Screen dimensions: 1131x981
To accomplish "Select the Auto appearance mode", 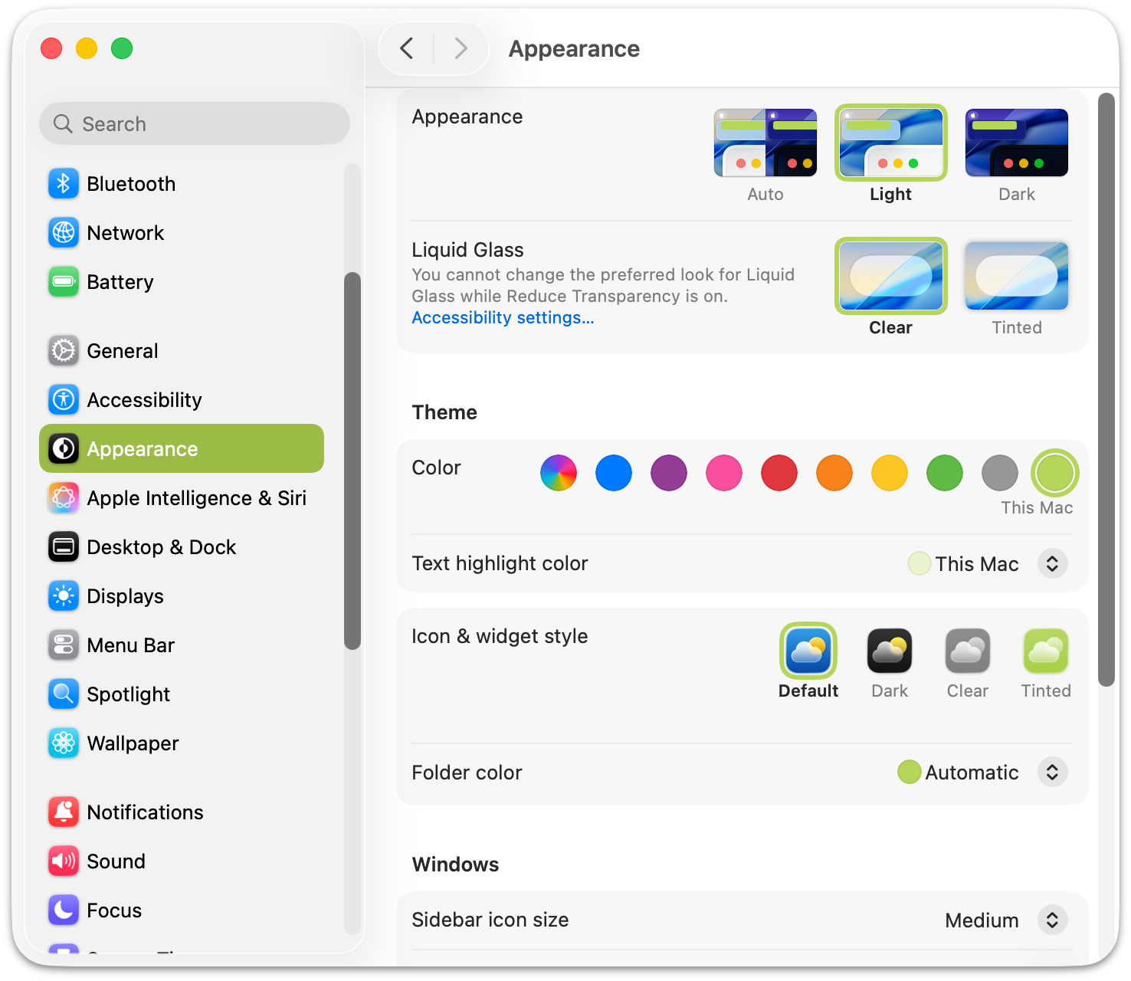I will (x=765, y=143).
